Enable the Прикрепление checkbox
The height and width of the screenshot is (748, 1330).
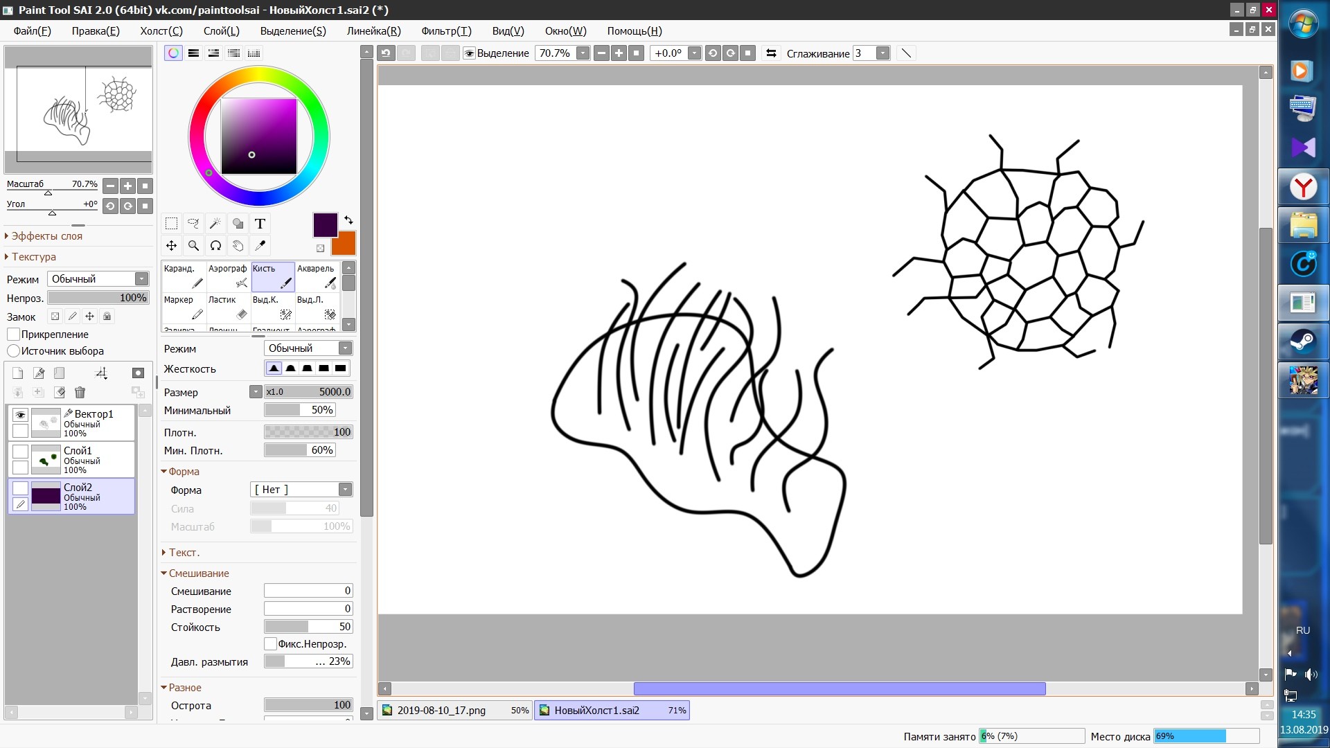pyautogui.click(x=13, y=335)
